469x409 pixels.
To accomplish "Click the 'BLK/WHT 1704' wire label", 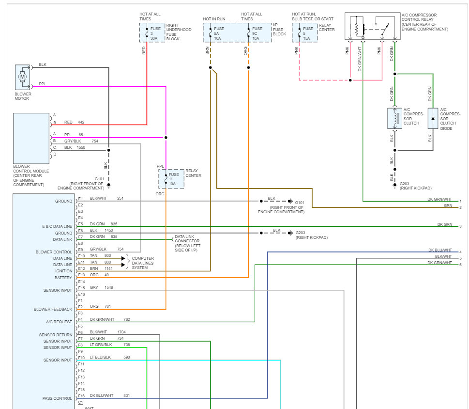I will 107,332.
